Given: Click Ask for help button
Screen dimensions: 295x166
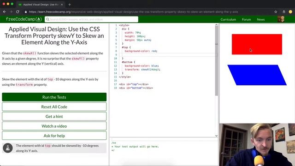Looking at the screenshot, I should tap(54, 136).
